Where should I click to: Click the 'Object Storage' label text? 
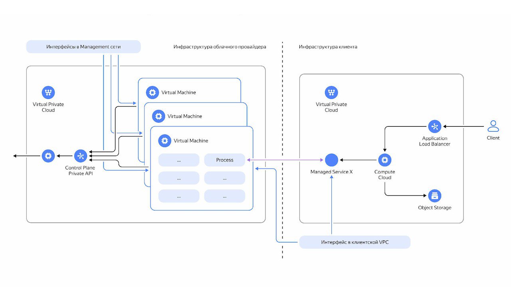[435, 208]
